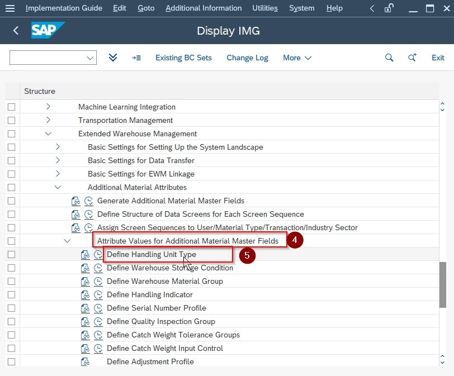
Task: Open documentation icon for Define Serial Number Profile
Action: click(85, 308)
